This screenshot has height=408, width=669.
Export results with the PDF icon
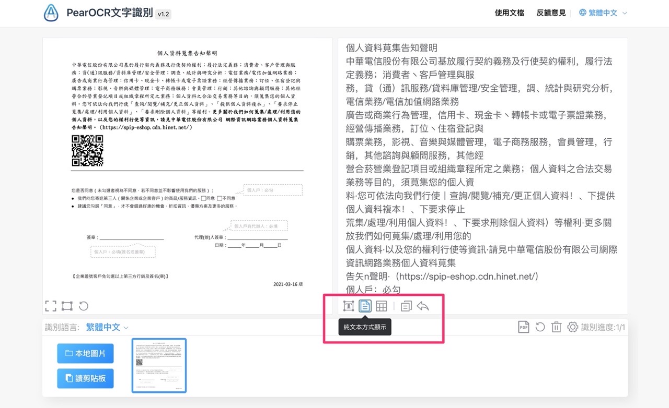pyautogui.click(x=523, y=327)
